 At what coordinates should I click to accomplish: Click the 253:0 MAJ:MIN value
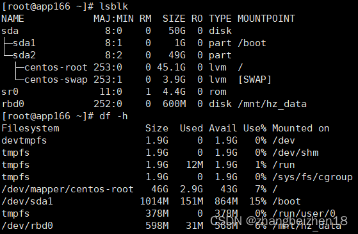pos(108,67)
